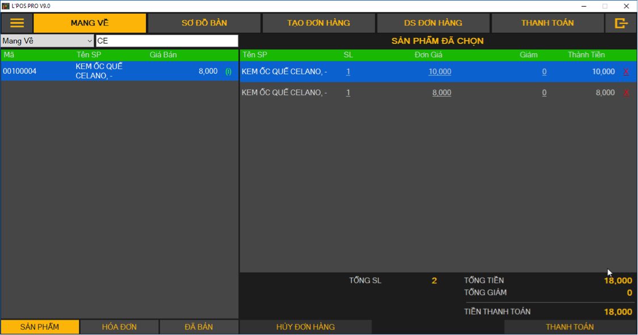Switch to the MANG VỀ tab
Screen dimensions: 638x335
coord(90,23)
